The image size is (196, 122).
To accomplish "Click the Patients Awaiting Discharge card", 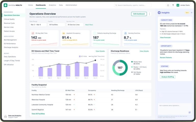I will coord(106,38).
